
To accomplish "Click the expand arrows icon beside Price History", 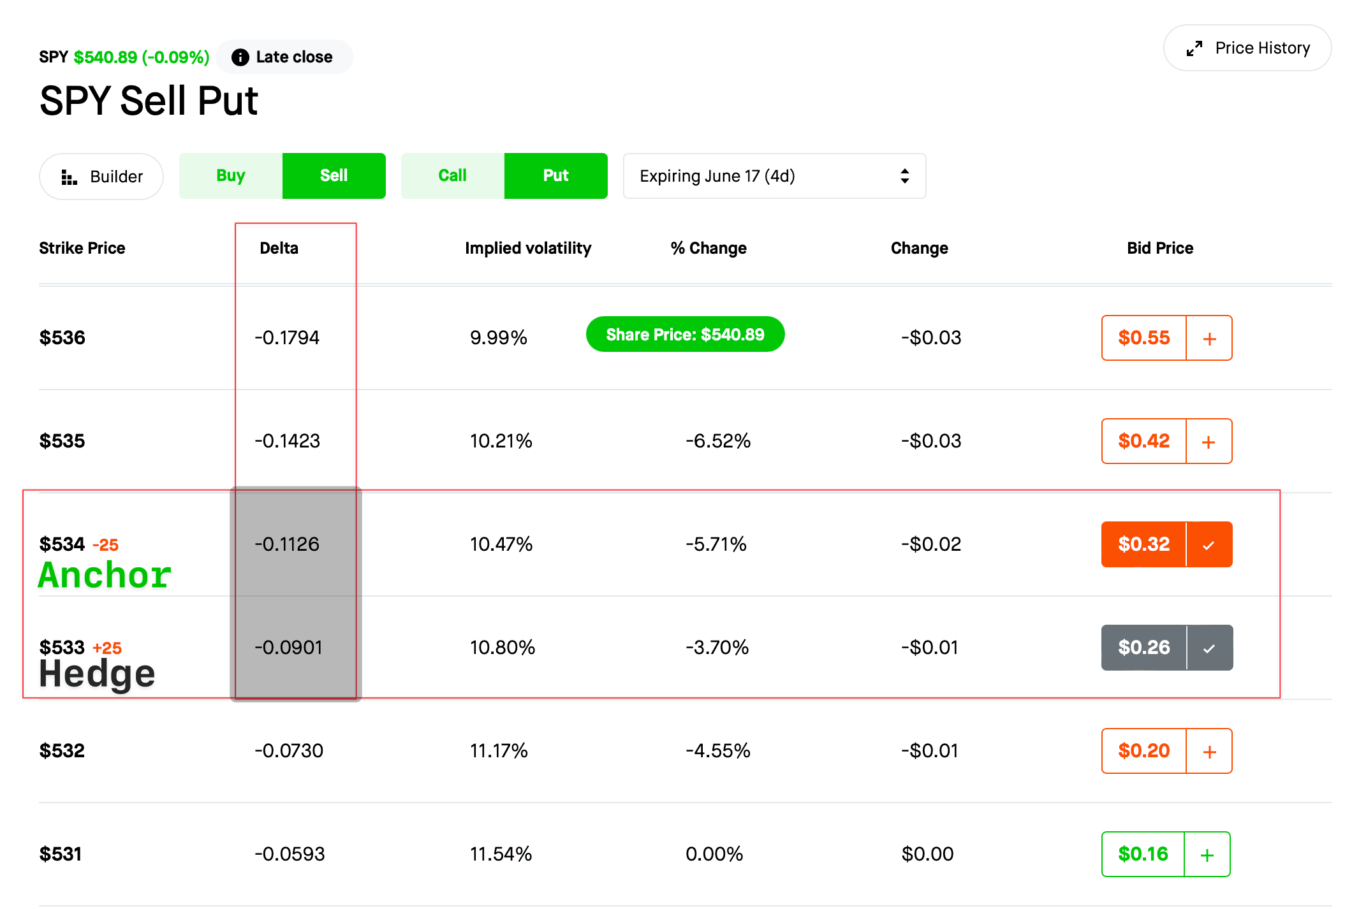I will (x=1194, y=48).
